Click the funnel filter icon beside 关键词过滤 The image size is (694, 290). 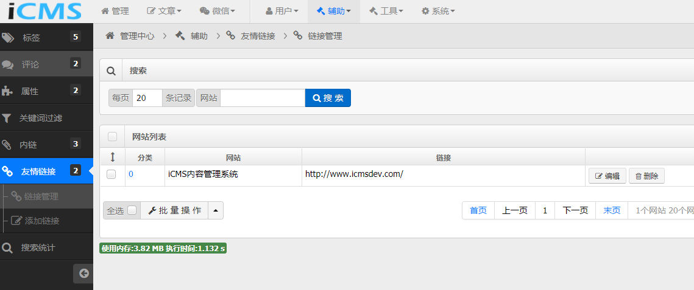pyautogui.click(x=7, y=118)
